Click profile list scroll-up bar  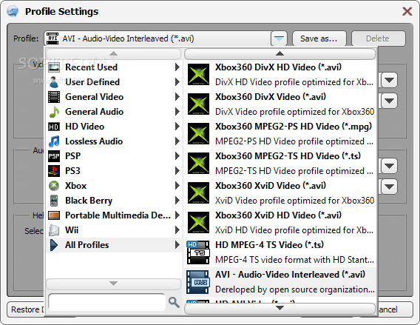click(280, 54)
